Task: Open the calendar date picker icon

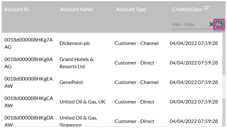Action: point(219,24)
